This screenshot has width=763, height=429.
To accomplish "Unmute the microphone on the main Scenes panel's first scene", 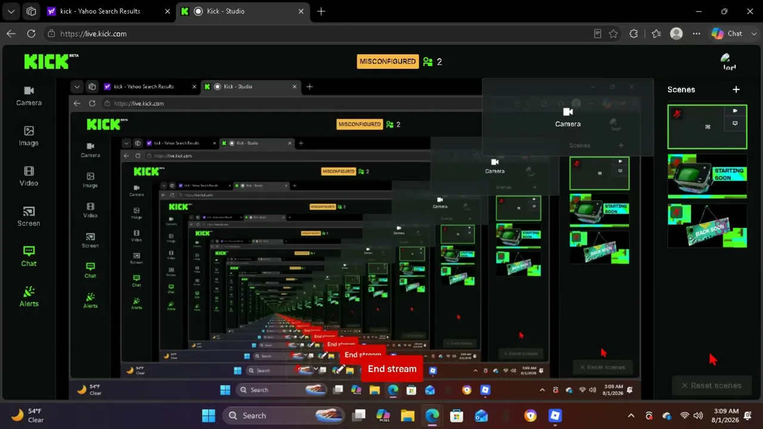I will pos(677,113).
